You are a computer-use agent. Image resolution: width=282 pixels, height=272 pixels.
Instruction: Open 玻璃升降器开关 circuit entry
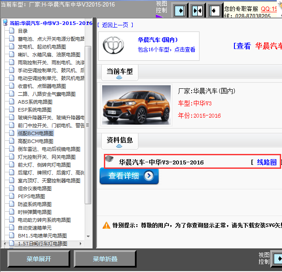[51, 118]
